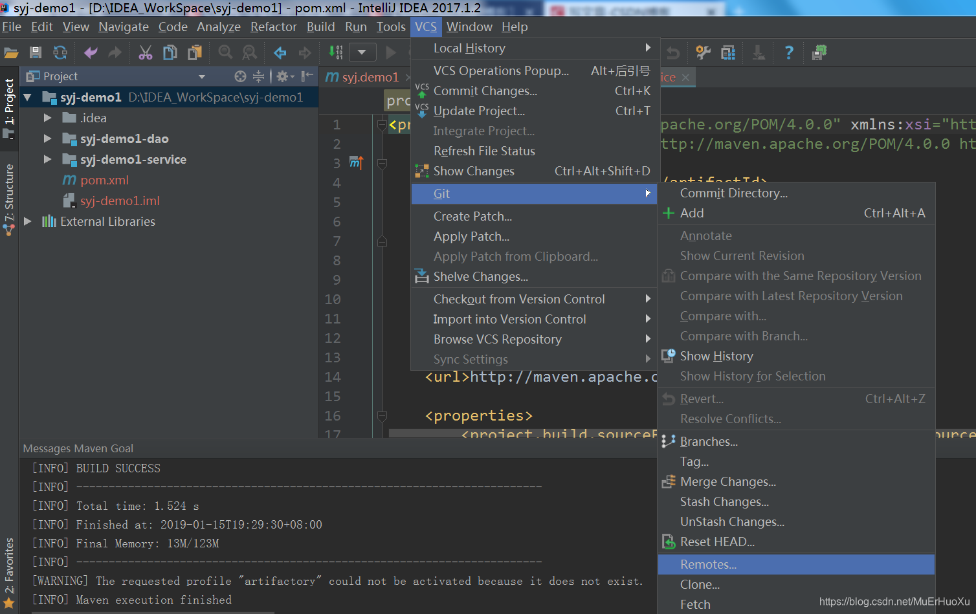Click the Synchronize toolbar icon
The height and width of the screenshot is (614, 976).
(x=60, y=52)
